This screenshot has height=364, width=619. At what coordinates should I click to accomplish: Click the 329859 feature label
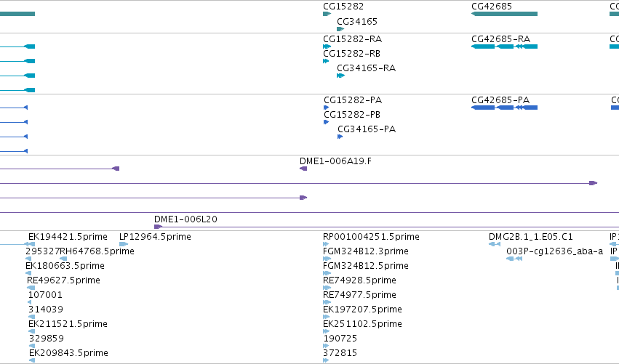[46, 339]
